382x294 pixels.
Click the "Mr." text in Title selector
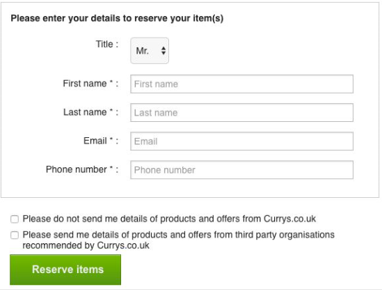click(x=142, y=51)
